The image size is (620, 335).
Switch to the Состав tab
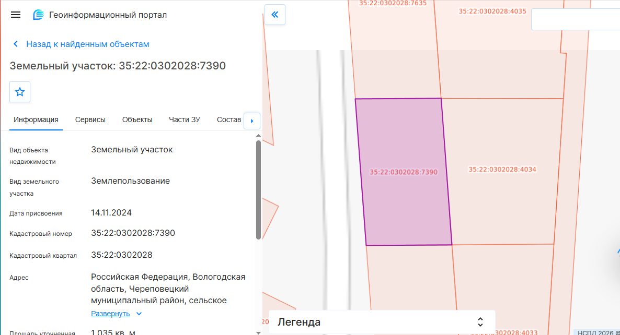coord(229,119)
